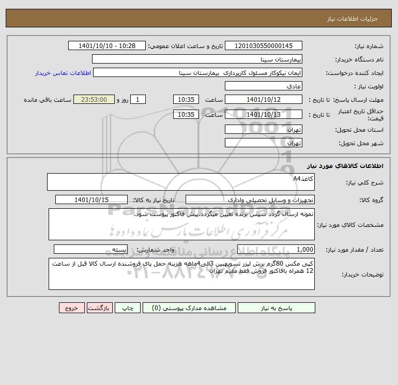Open اطلاعات تماس خریدار link
398x385 pixels.
[63, 73]
